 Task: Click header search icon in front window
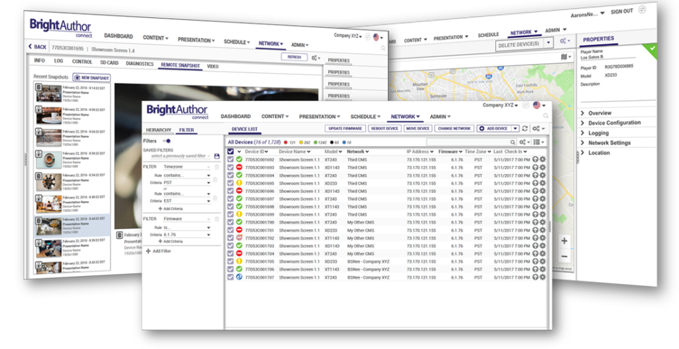546,116
